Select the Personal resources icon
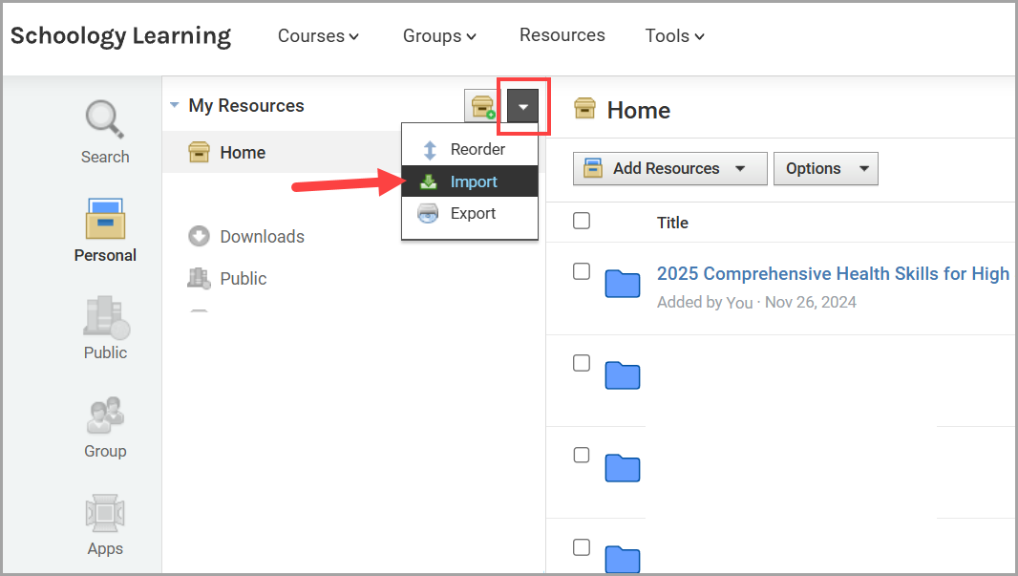Image resolution: width=1018 pixels, height=576 pixels. pos(105,219)
